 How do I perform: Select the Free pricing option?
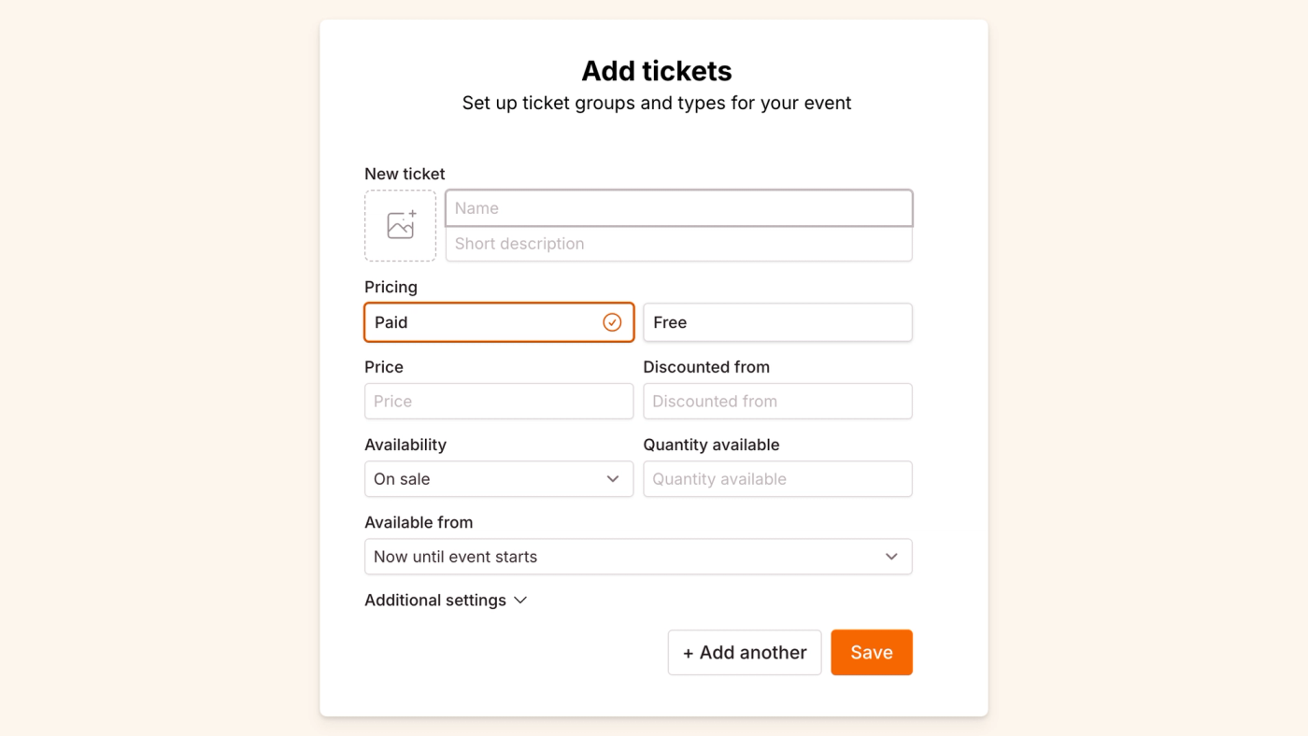coord(776,322)
